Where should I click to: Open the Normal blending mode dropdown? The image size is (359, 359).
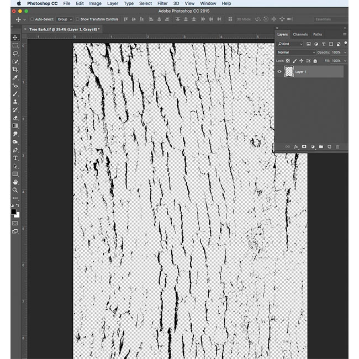pos(296,52)
